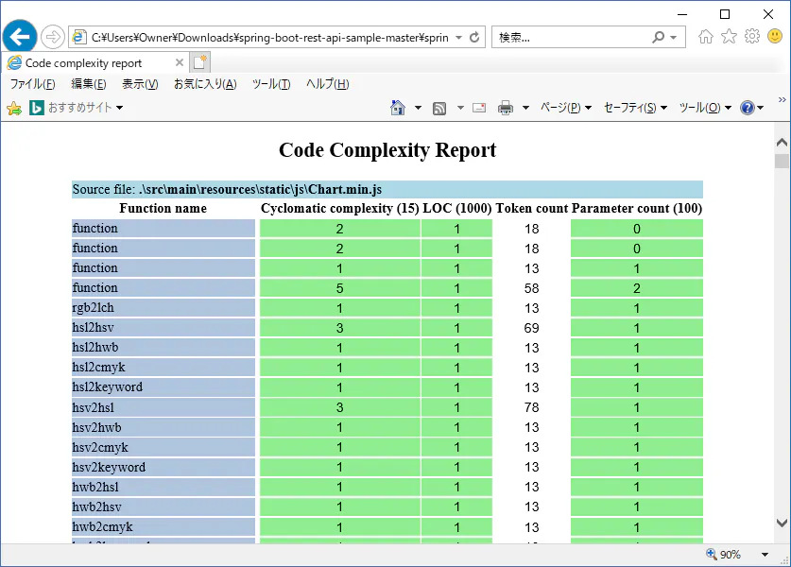
Task: Click token count 69 in hsl2hsv row
Action: point(532,328)
